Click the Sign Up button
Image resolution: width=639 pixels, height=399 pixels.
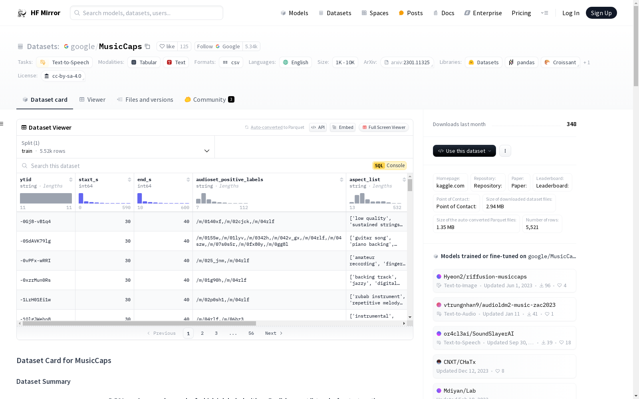(601, 13)
